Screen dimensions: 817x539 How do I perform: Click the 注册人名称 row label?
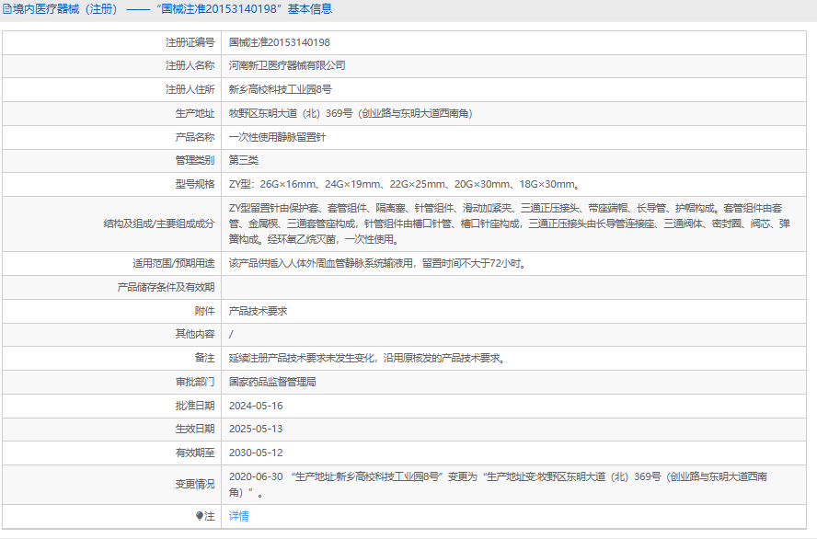190,65
